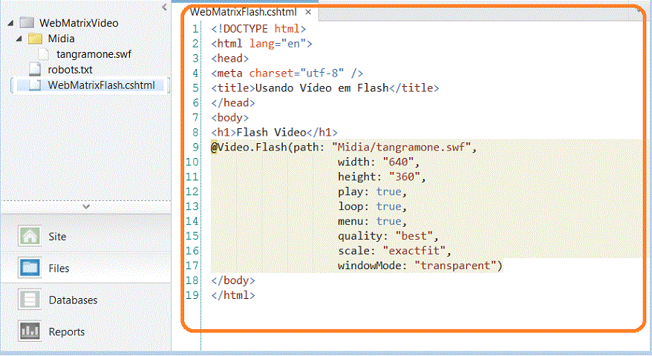
Task: Click the title text Usando Vídeo em Flash
Action: 322,88
